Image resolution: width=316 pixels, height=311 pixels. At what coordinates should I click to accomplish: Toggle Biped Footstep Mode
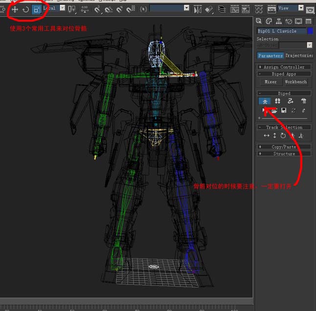(277, 101)
